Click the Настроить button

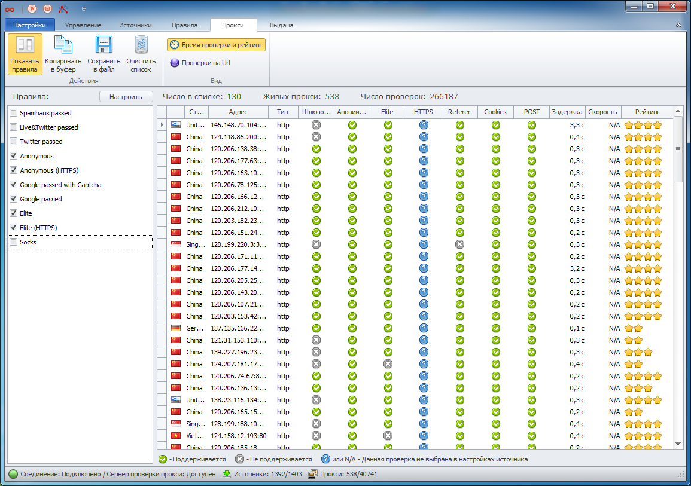[x=126, y=97]
